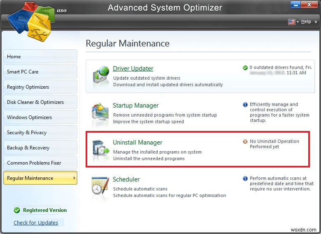Click the Driver Updater link
The width and height of the screenshot is (321, 234).
click(x=133, y=69)
